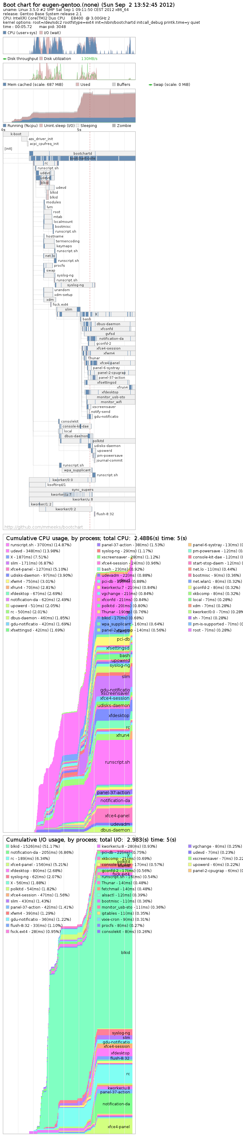This screenshot has height=1140, width=243.
Task: Select the xdm-setup process bar
Action: [48, 294]
